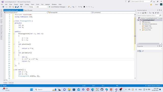Toggle bookmark on current line

(84, 7)
